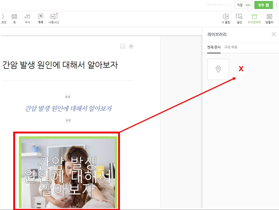Close the 라이브러리 panel
Screen dimensions: 279x210
click(274, 34)
